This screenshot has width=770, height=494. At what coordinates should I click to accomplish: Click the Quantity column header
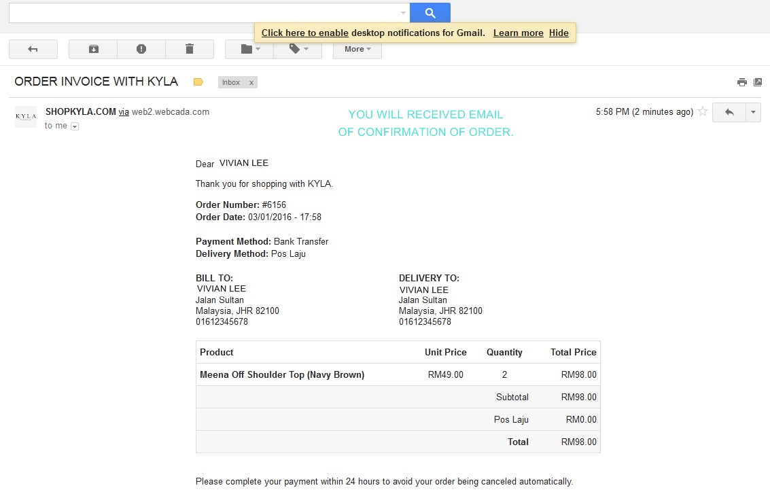[504, 352]
